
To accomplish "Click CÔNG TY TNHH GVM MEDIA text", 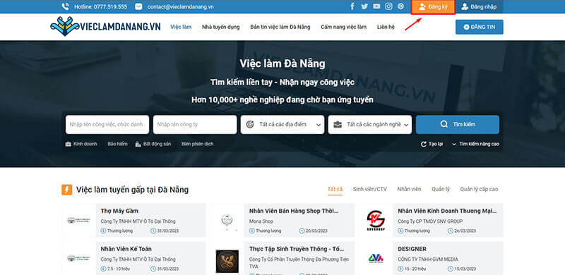I will (x=428, y=259).
